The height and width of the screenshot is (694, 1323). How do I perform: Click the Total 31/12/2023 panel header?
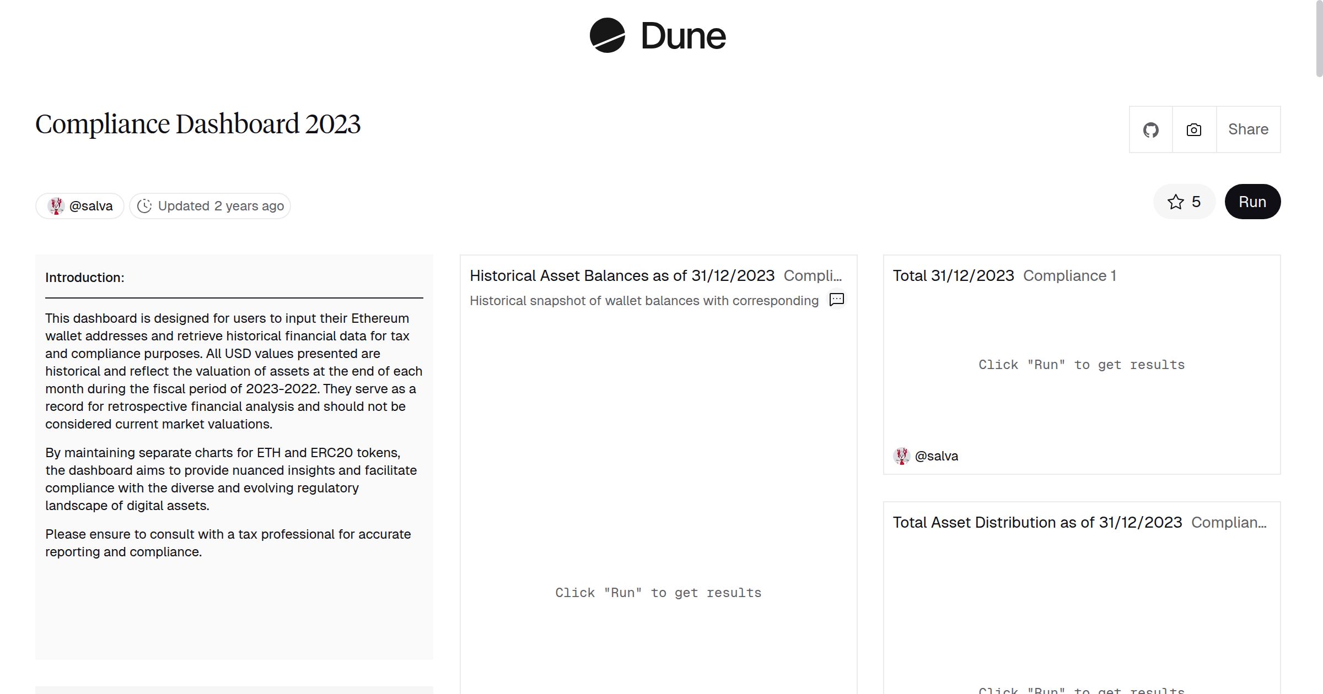953,275
